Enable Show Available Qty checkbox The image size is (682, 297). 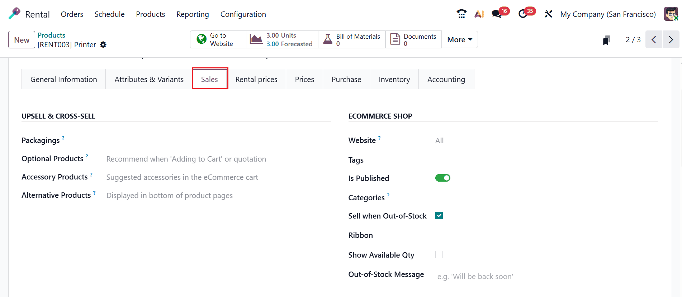coord(439,255)
